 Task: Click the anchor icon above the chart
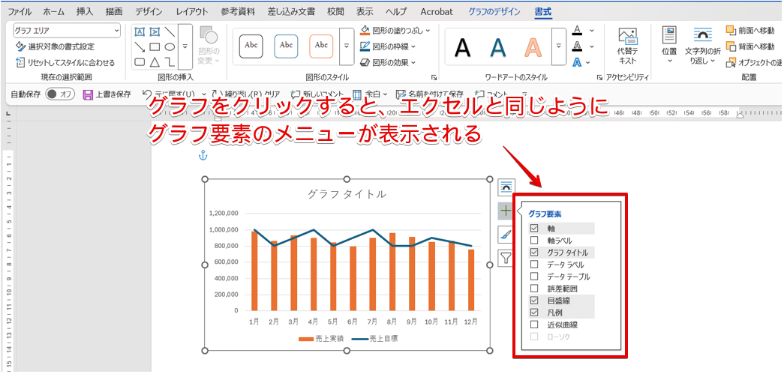click(203, 157)
